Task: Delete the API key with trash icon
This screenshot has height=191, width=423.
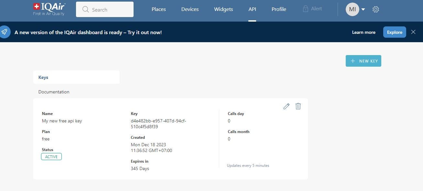Action: [x=298, y=106]
